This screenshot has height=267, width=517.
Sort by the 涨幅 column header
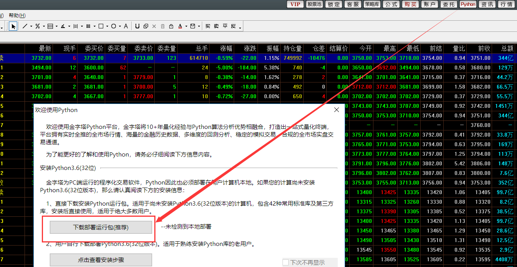(226, 49)
